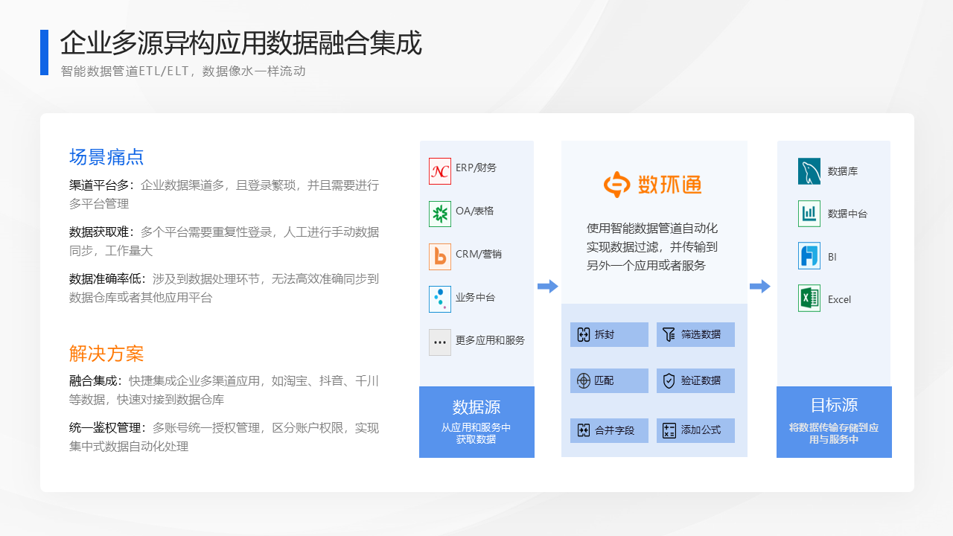Click the 数据中台 bar chart icon
The height and width of the screenshot is (536, 953).
809,214
